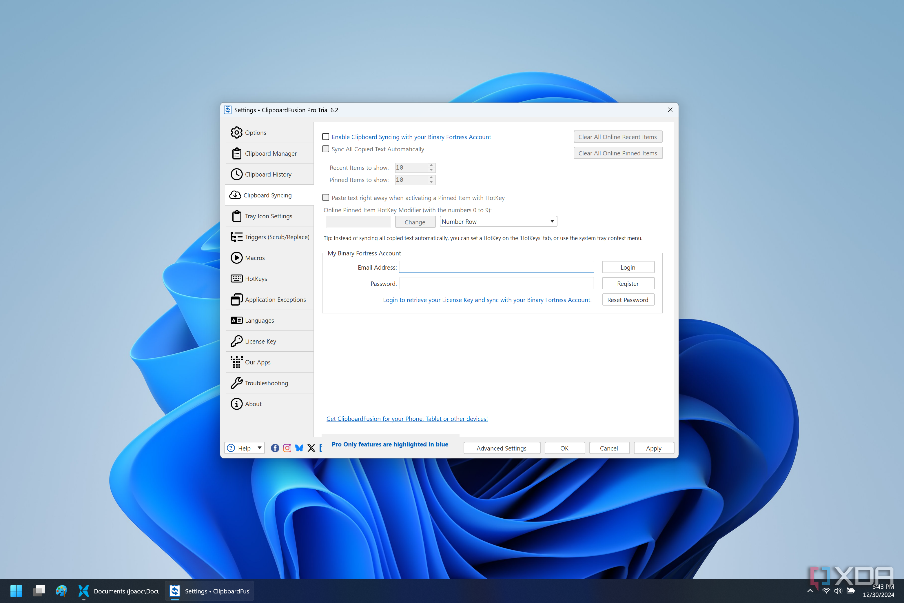The width and height of the screenshot is (904, 603).
Task: Click the License Key key icon
Action: pyautogui.click(x=236, y=341)
